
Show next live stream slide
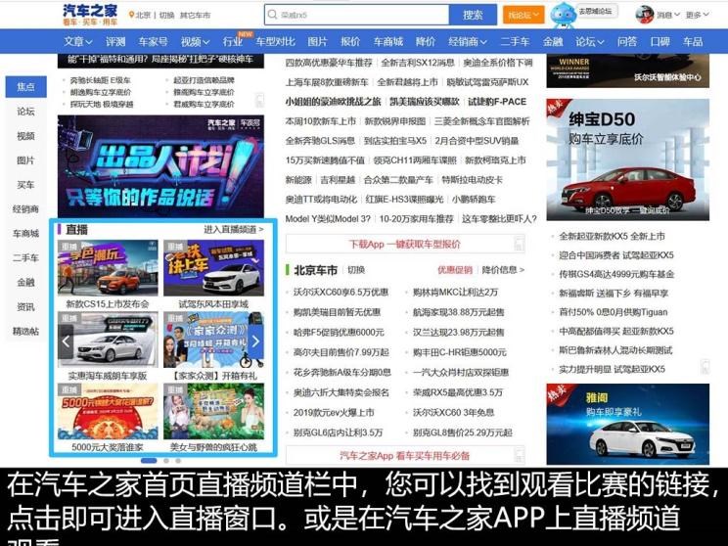[x=255, y=341]
